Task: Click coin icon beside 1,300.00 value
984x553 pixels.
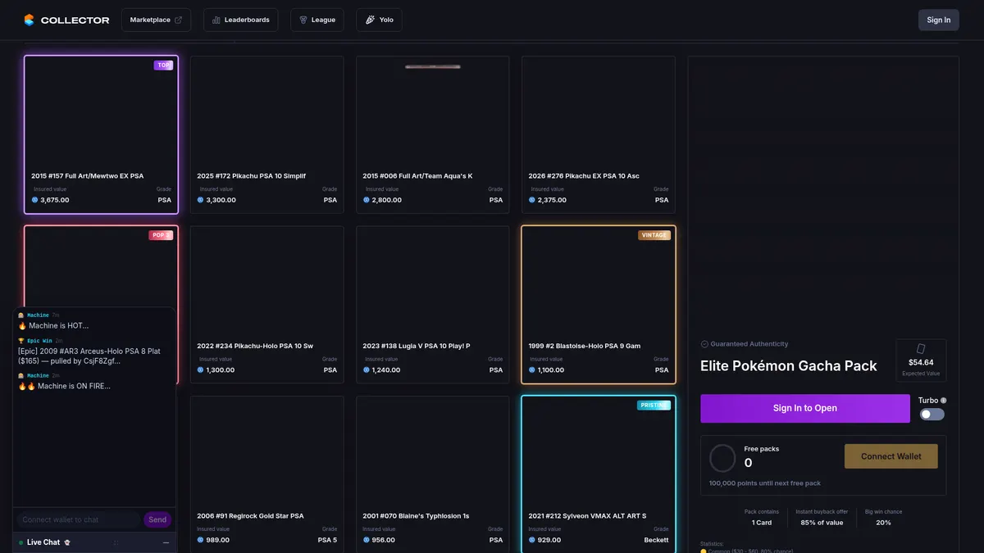Action: click(x=201, y=369)
